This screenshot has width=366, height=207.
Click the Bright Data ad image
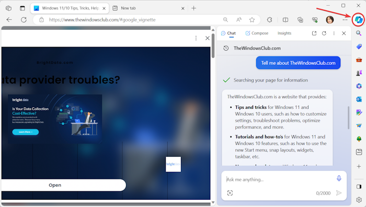tap(55, 119)
